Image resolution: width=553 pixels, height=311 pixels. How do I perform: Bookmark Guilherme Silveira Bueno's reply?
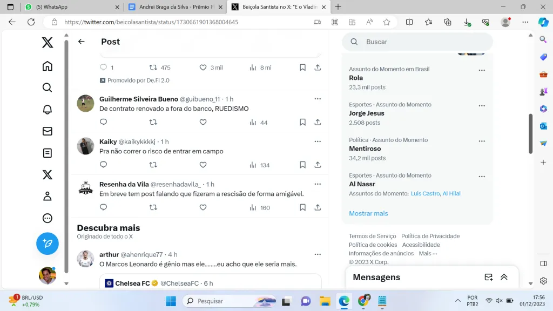[x=303, y=123]
